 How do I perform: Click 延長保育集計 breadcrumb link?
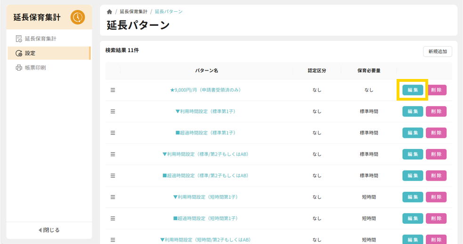(133, 12)
